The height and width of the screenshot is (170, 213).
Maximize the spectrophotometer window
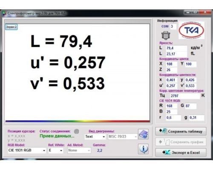[x=195, y=12]
